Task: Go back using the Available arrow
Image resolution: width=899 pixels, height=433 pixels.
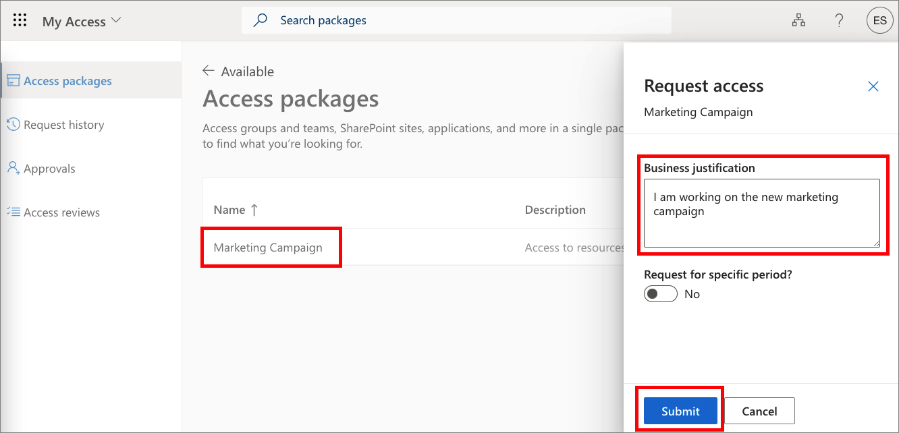Action: tap(209, 71)
